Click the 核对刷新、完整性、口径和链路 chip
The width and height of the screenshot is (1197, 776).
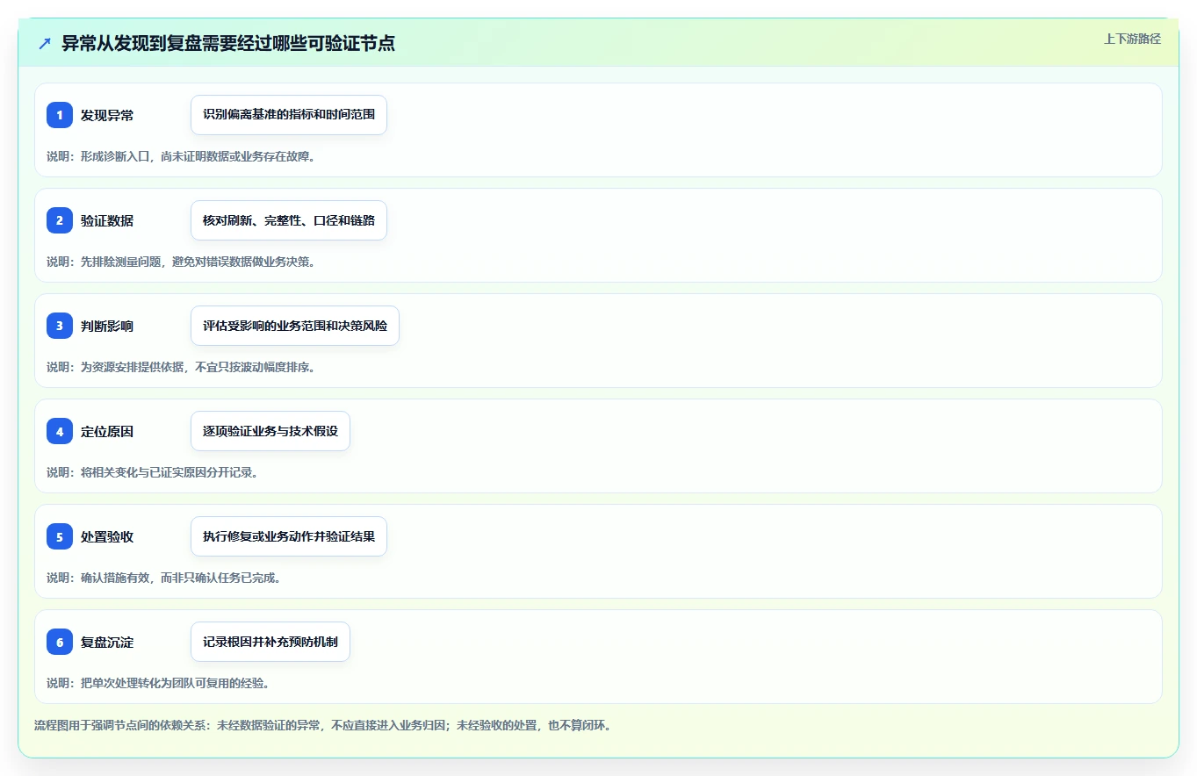289,220
